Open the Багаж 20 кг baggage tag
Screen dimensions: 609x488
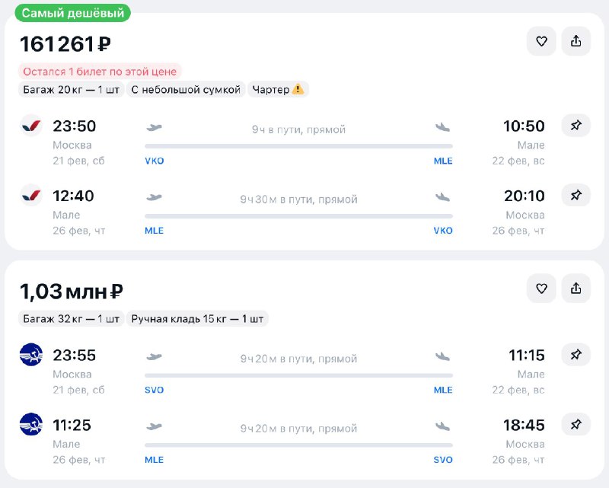click(x=71, y=90)
